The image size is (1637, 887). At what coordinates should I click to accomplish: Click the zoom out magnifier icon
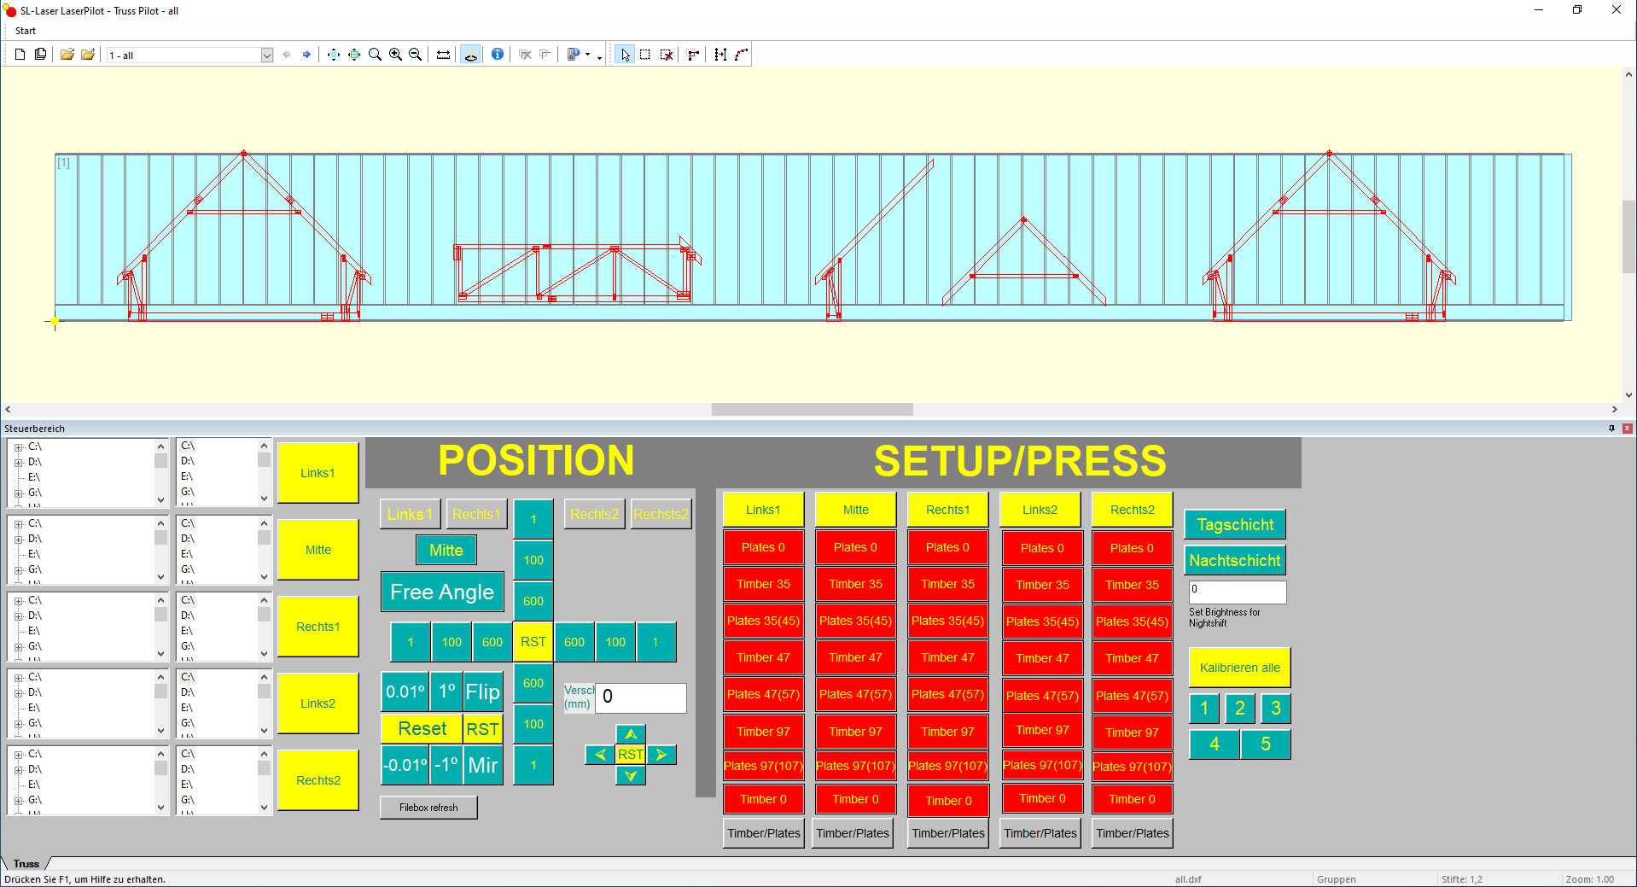click(416, 55)
